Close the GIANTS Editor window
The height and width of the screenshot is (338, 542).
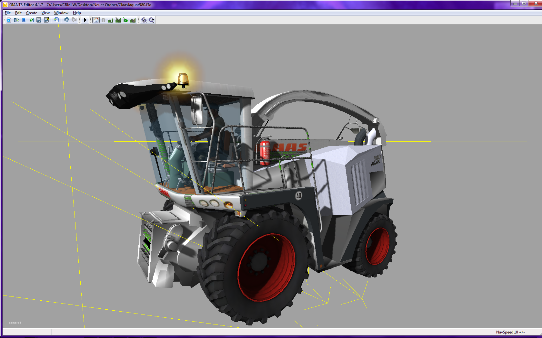click(535, 4)
